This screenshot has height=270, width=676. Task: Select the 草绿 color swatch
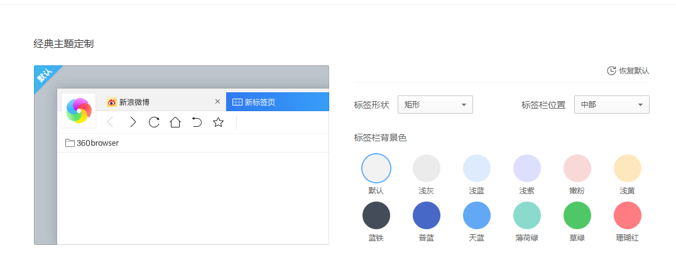tap(577, 215)
